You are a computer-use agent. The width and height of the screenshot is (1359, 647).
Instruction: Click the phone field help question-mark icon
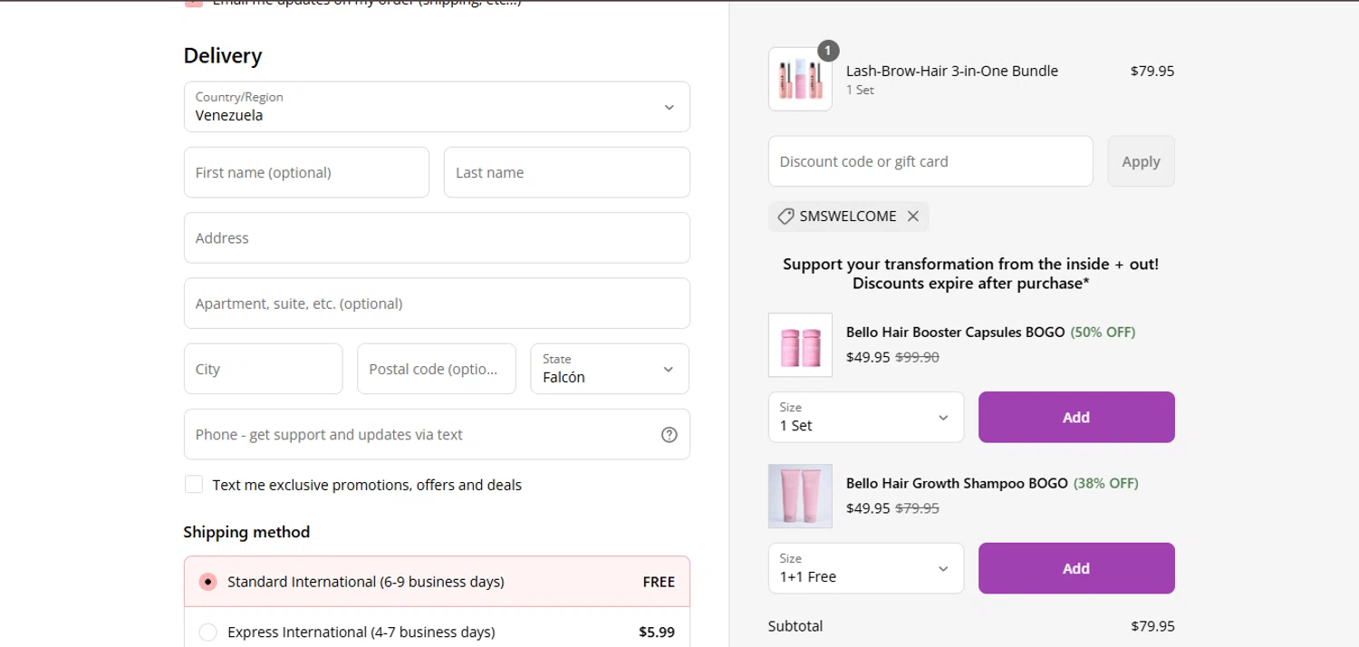click(x=670, y=435)
